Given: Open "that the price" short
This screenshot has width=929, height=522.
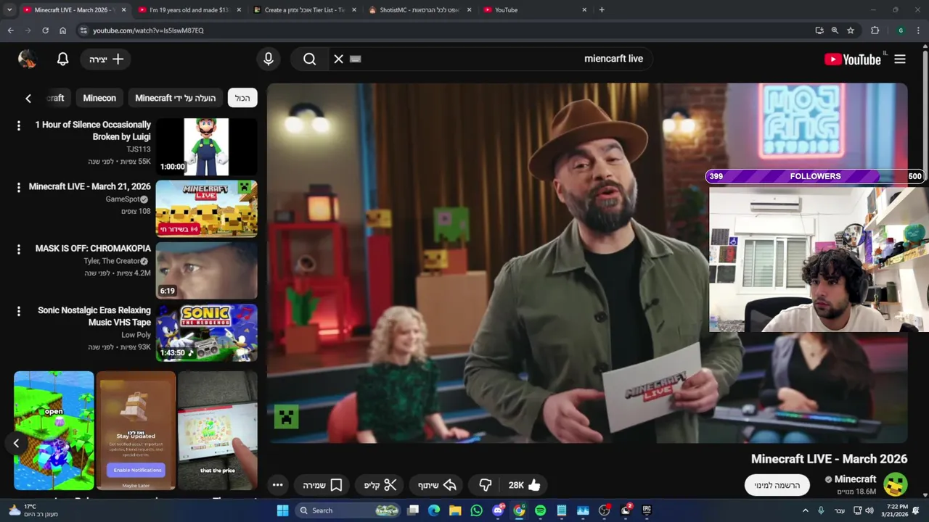Looking at the screenshot, I should pos(218,431).
